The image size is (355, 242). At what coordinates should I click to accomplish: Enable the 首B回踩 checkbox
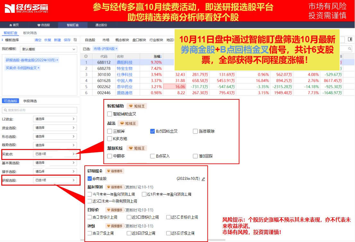(195, 156)
